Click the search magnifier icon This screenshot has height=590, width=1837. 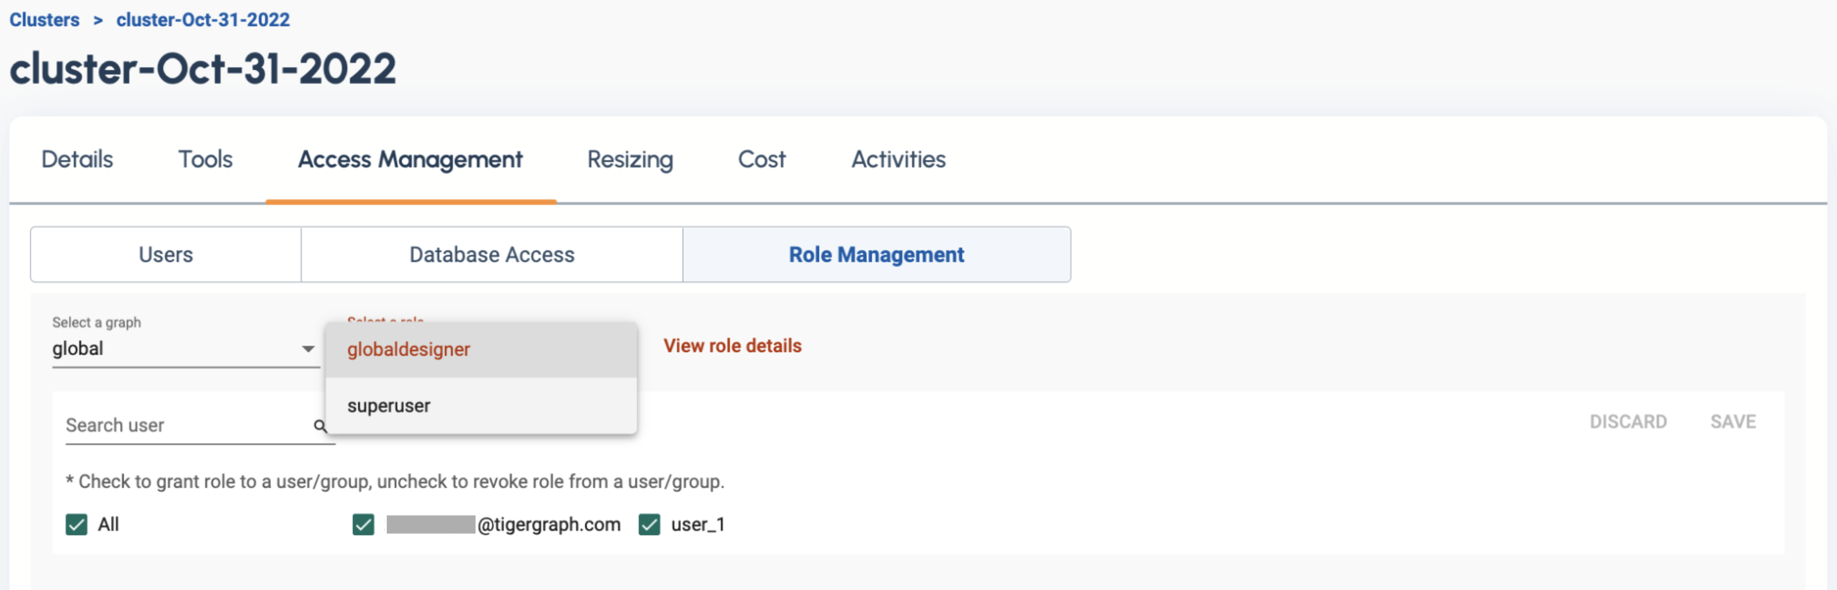tap(319, 426)
